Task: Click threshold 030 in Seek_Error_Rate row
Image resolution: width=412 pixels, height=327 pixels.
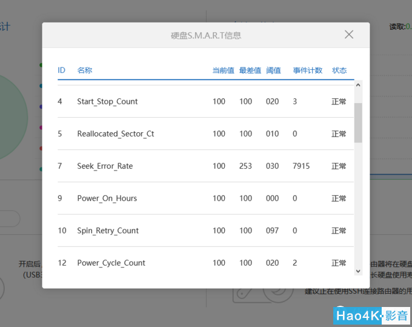Action: 272,166
